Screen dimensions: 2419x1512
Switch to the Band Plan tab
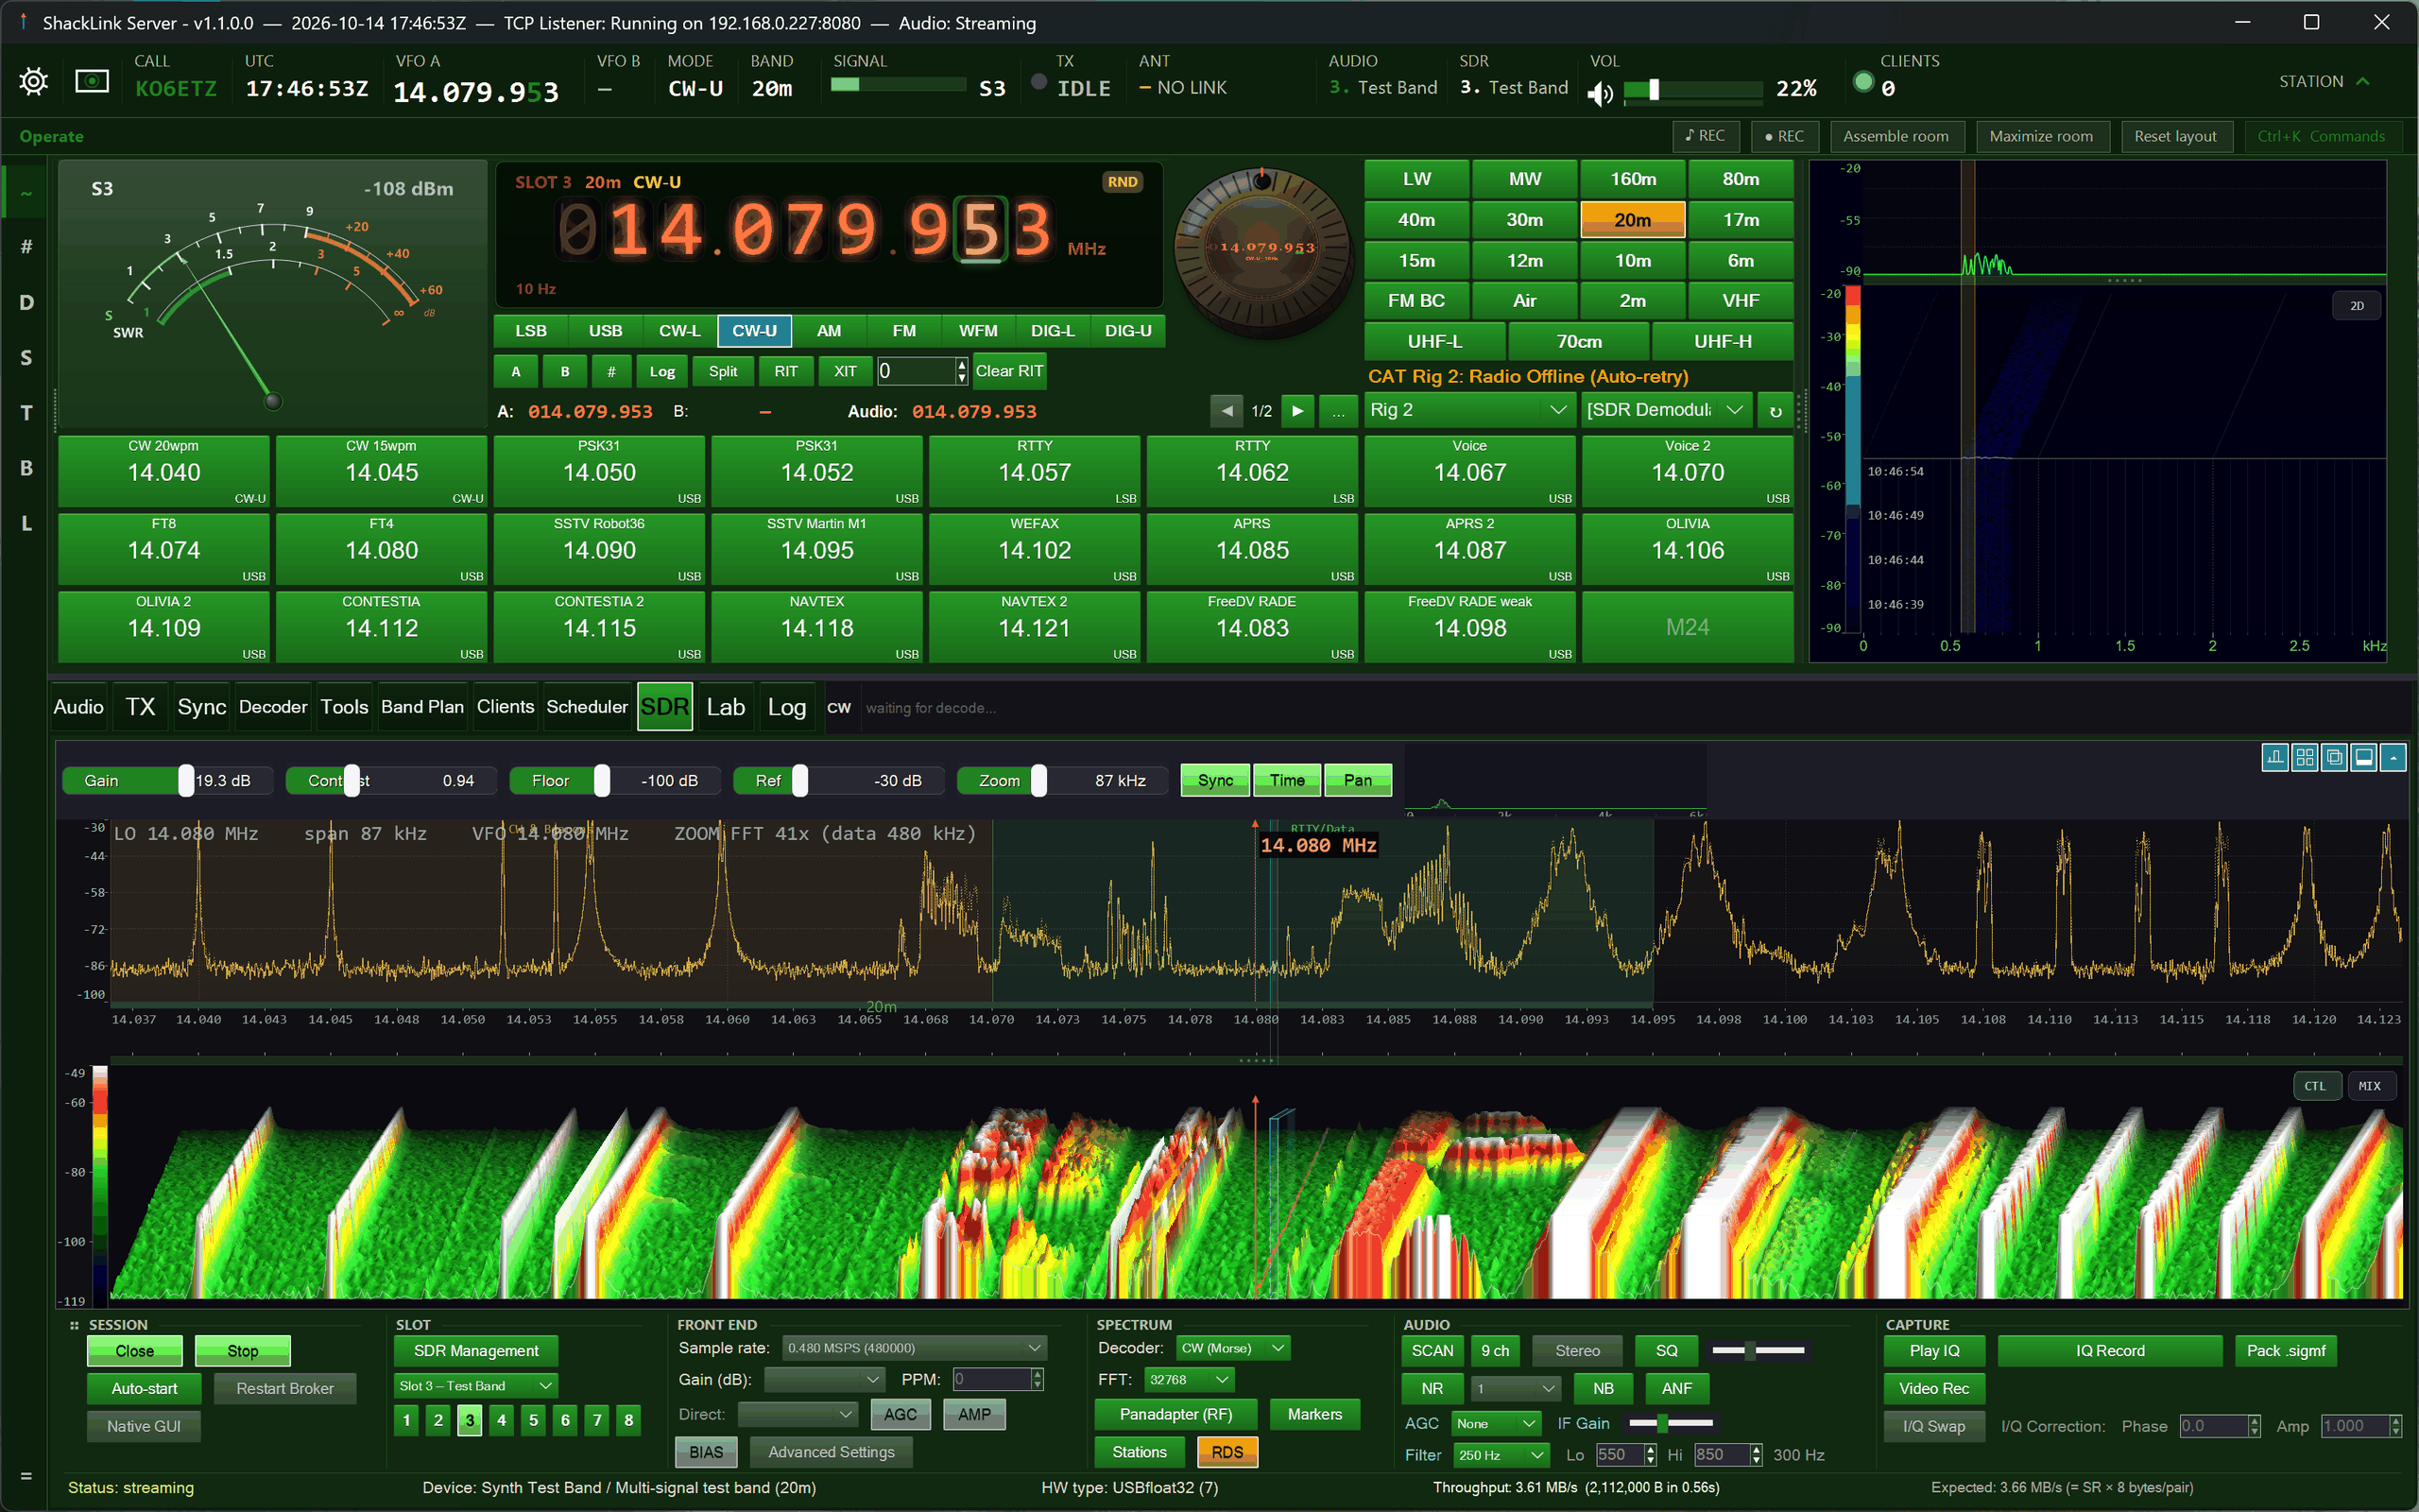(421, 707)
